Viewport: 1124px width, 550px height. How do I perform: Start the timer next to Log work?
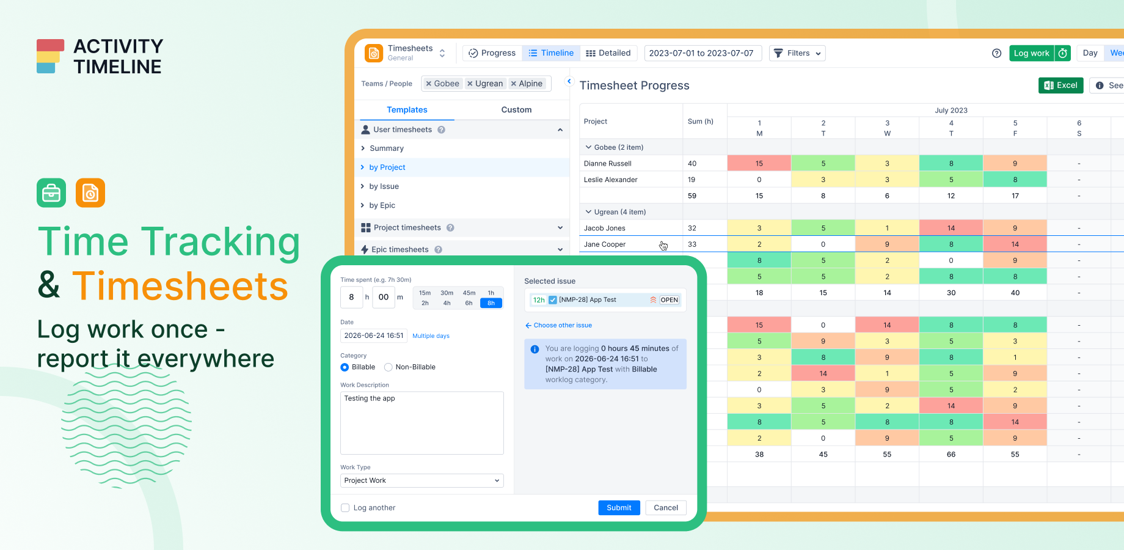click(x=1063, y=53)
